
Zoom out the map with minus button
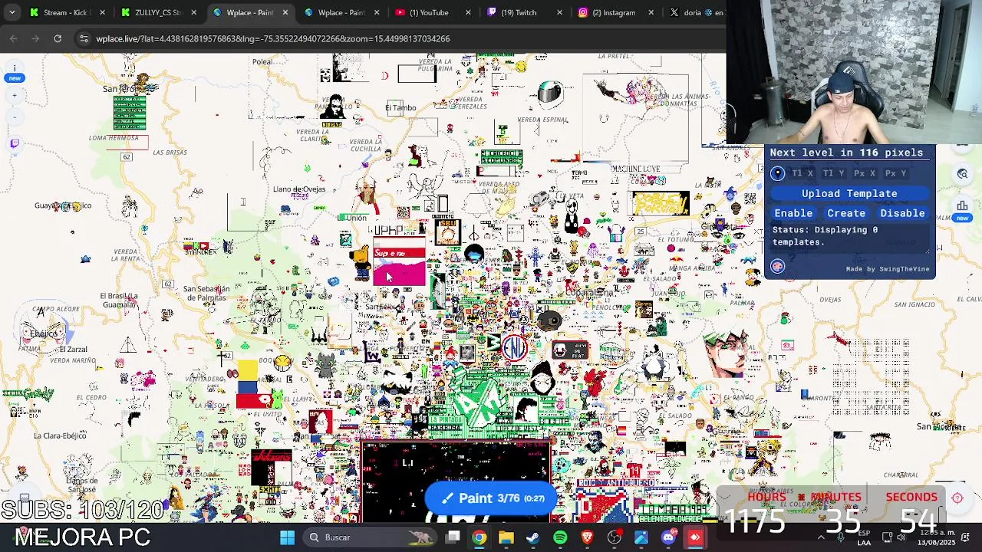[x=15, y=117]
